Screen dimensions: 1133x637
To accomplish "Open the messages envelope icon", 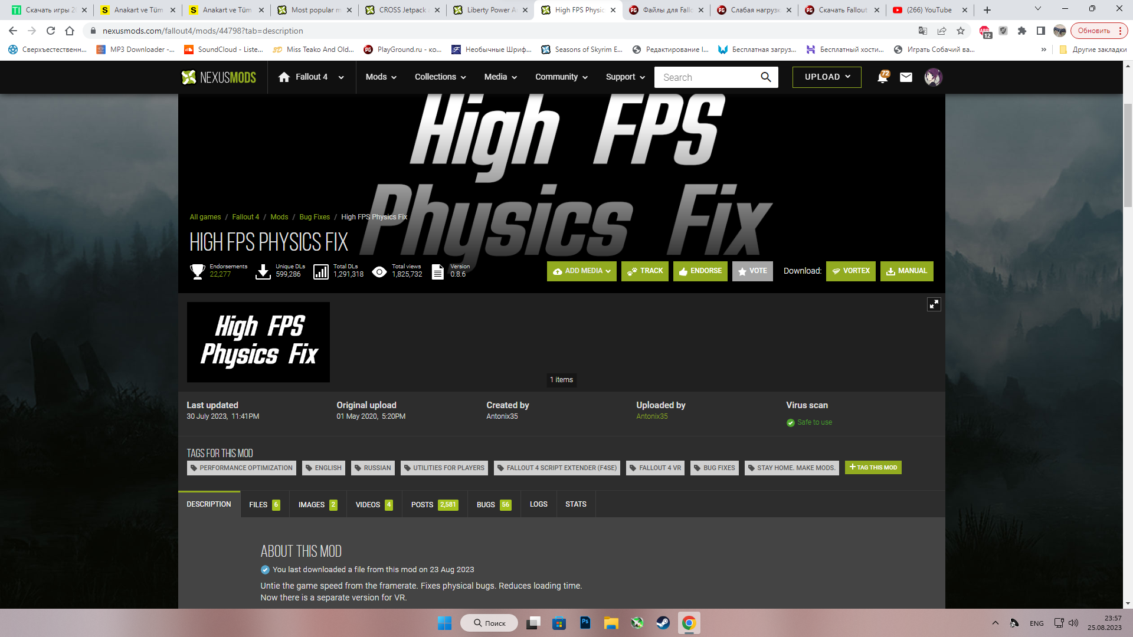I will coord(906,77).
